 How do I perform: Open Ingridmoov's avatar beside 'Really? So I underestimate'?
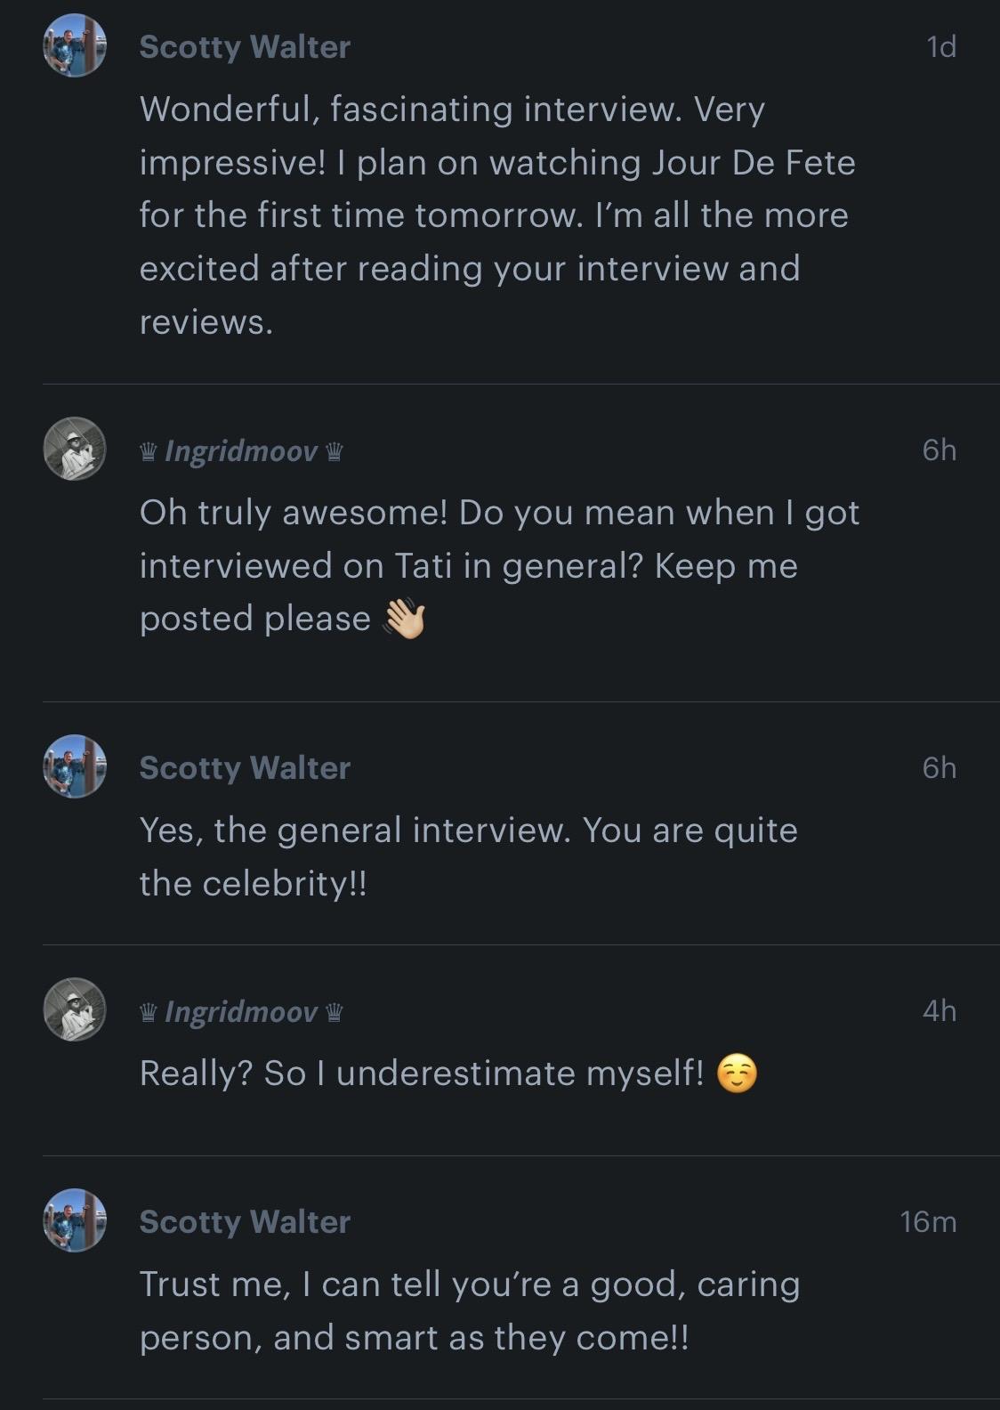pyautogui.click(x=75, y=1009)
